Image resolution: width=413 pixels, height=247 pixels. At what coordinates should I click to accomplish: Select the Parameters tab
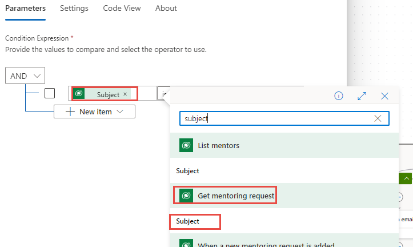click(25, 9)
